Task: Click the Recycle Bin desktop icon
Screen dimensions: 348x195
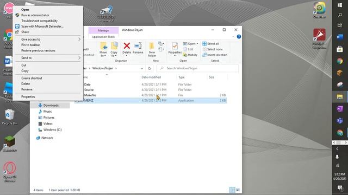Action: 9,117
